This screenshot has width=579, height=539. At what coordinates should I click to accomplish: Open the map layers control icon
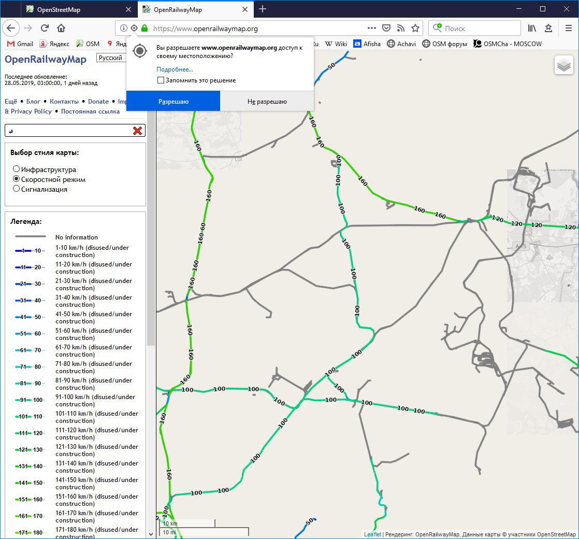564,65
